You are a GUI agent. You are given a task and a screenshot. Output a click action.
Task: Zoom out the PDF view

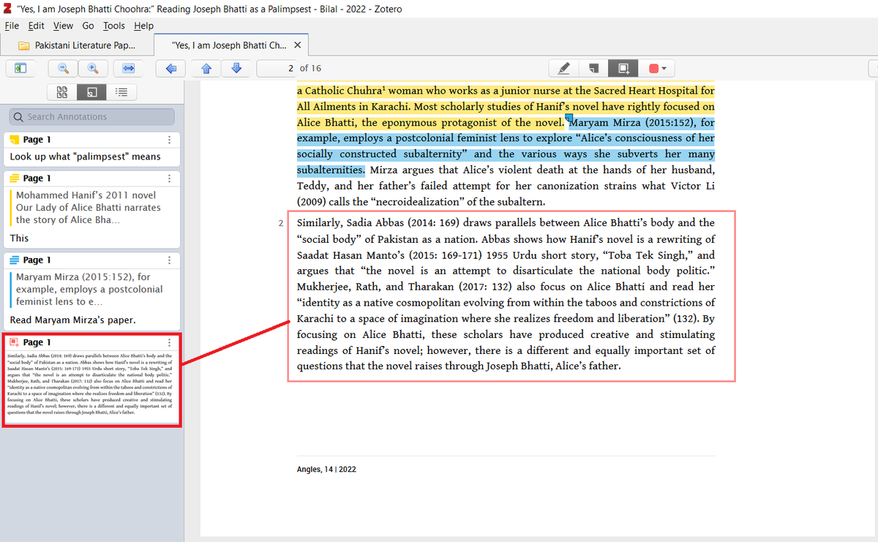63,67
